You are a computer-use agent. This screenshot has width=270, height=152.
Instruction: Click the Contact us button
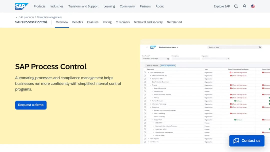tap(247, 141)
